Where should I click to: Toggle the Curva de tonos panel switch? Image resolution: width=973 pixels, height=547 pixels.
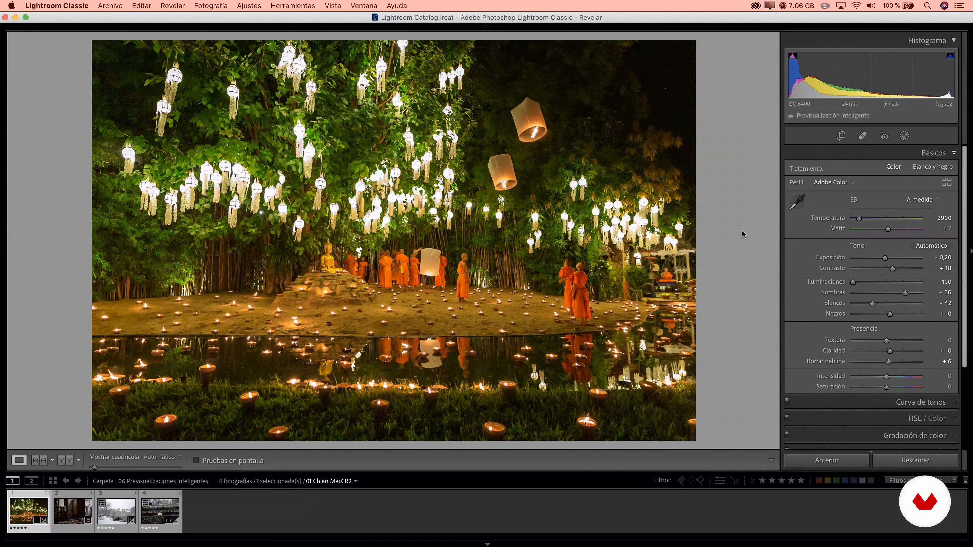(787, 401)
